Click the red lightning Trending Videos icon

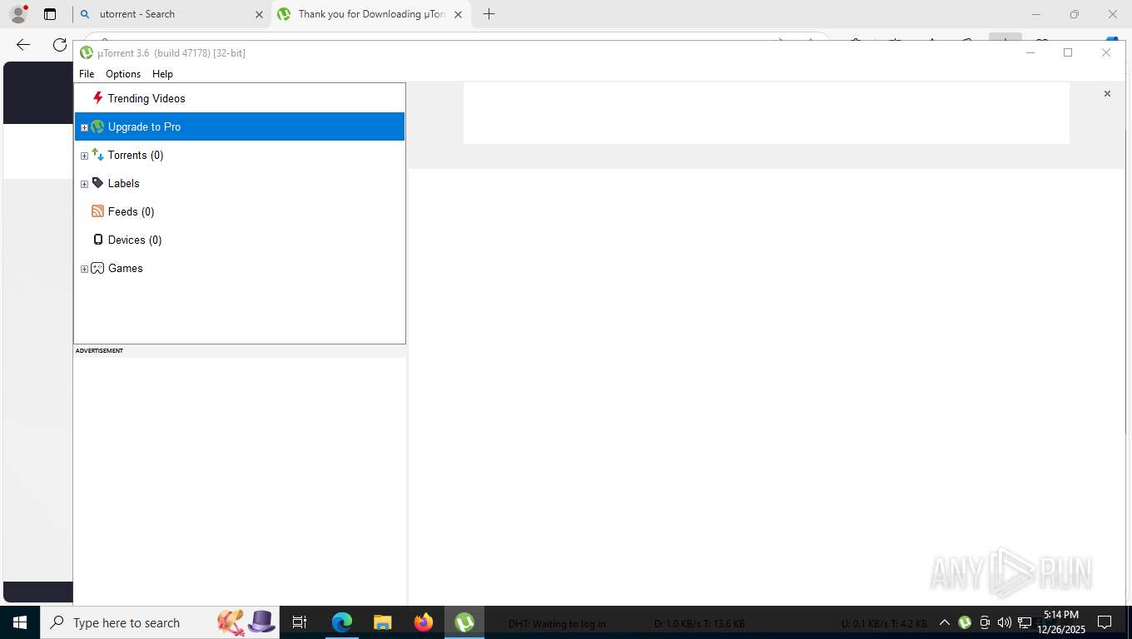(x=97, y=98)
